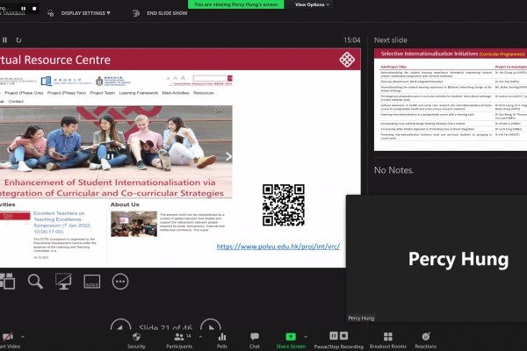Reset the presentation timer
The width and height of the screenshot is (527, 351).
click(18, 40)
